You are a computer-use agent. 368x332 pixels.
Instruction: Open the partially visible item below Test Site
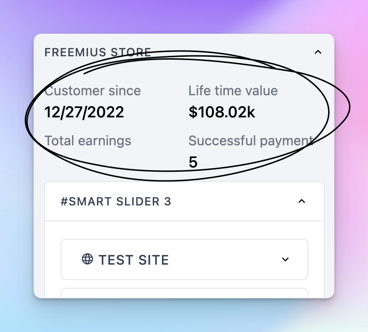tap(184, 293)
